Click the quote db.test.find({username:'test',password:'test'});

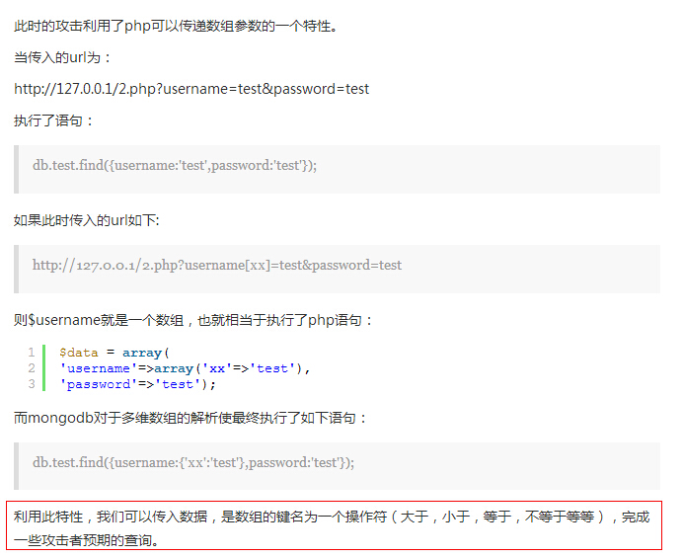coord(175,165)
